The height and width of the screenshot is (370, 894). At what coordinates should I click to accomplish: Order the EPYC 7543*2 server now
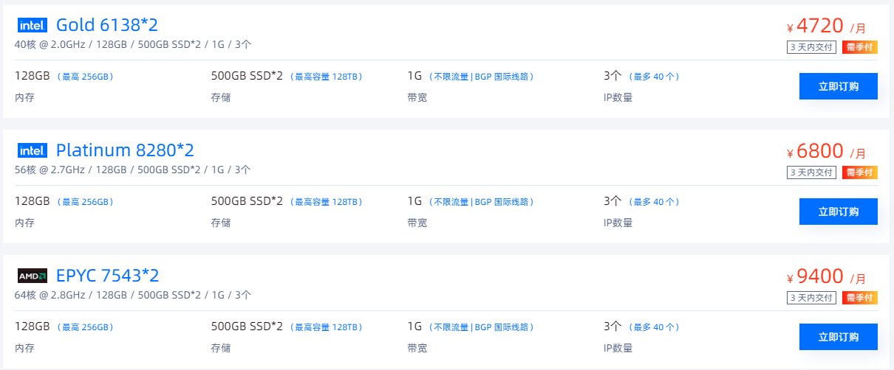839,337
